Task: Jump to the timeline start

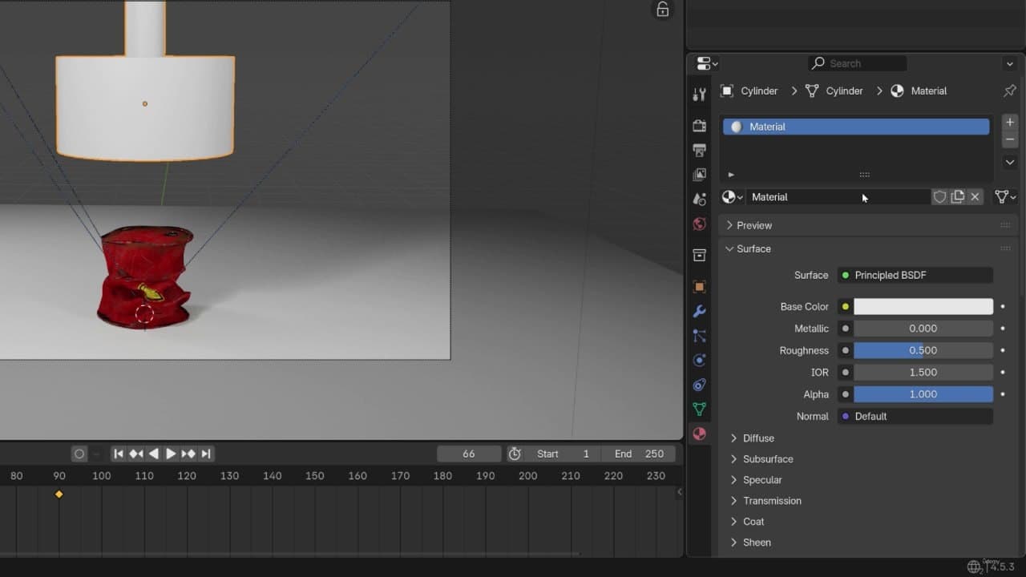Action: point(118,454)
